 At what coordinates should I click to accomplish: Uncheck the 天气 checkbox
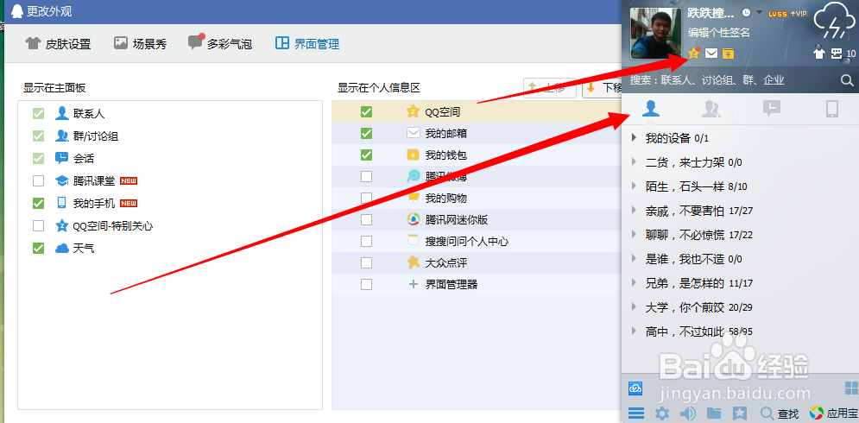click(38, 249)
